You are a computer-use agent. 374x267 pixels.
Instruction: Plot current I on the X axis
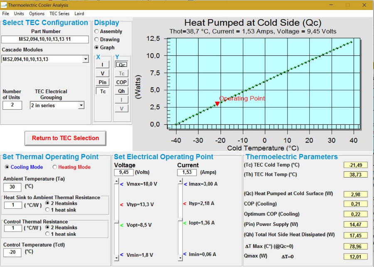(x=103, y=64)
